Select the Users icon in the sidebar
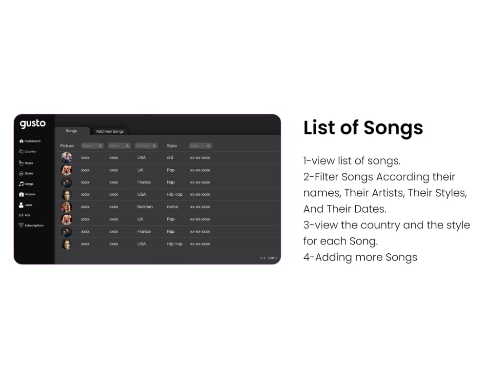The height and width of the screenshot is (366, 488). pos(20,205)
